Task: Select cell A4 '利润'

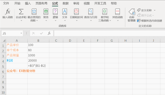Action: [17, 61]
